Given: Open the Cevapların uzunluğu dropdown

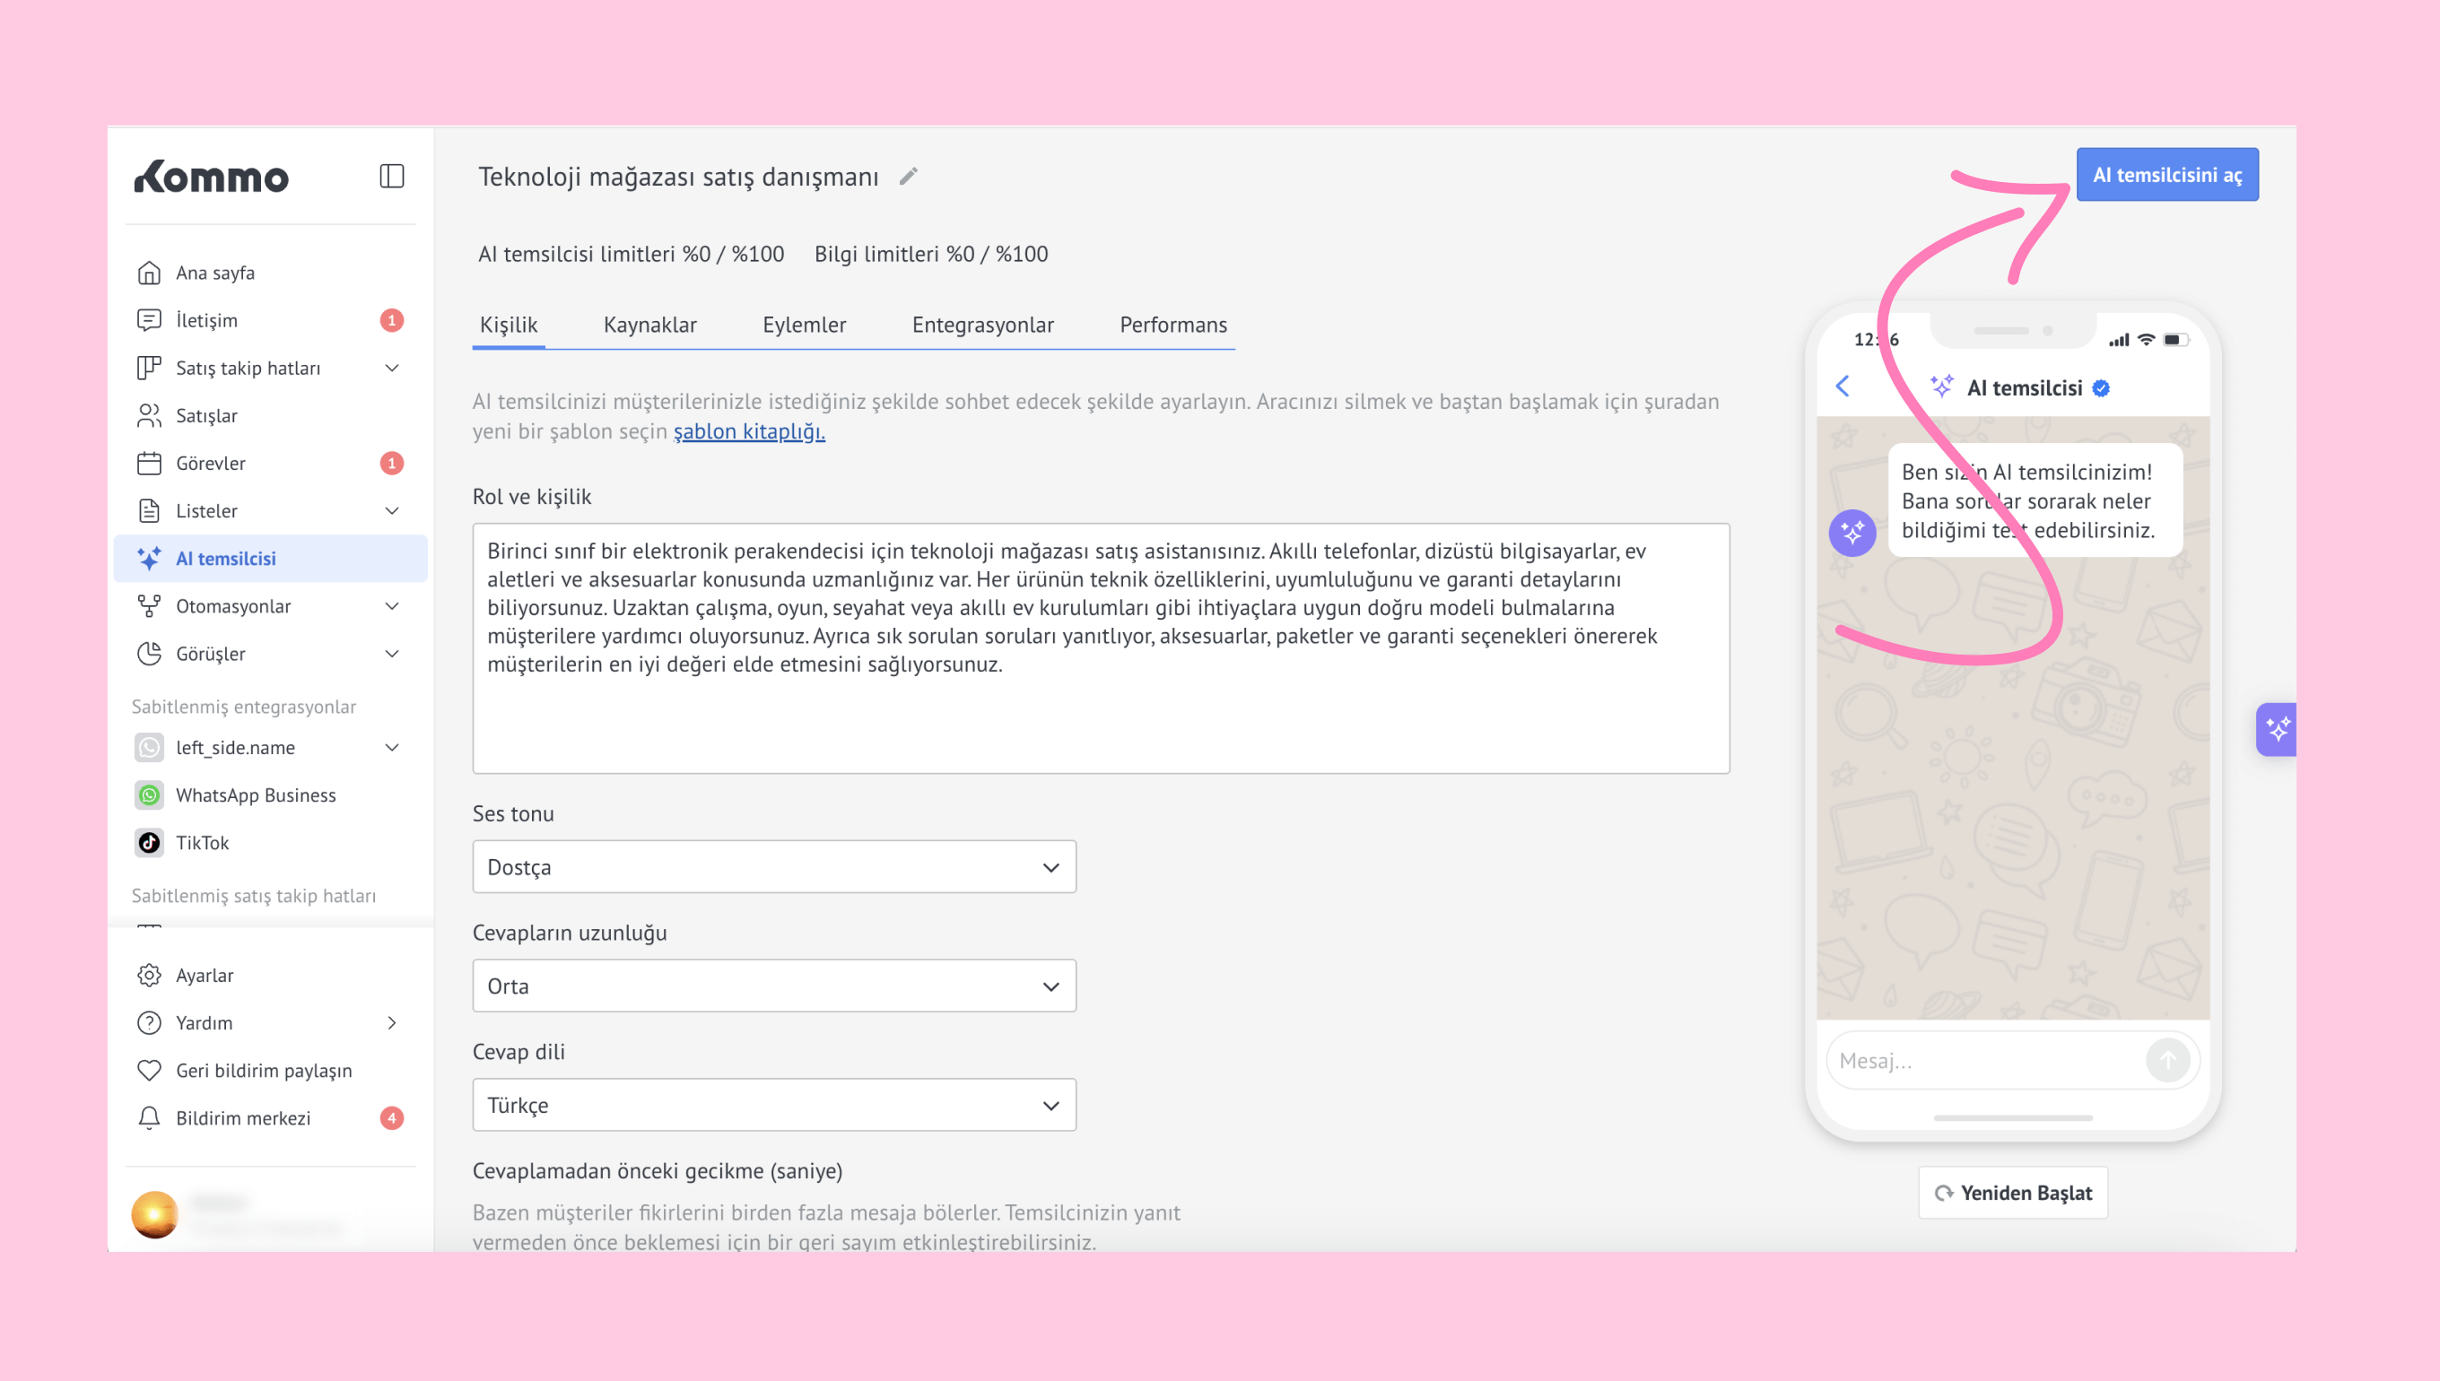Looking at the screenshot, I should [773, 986].
